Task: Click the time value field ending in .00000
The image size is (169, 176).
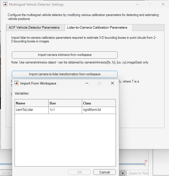Action: [5, 173]
